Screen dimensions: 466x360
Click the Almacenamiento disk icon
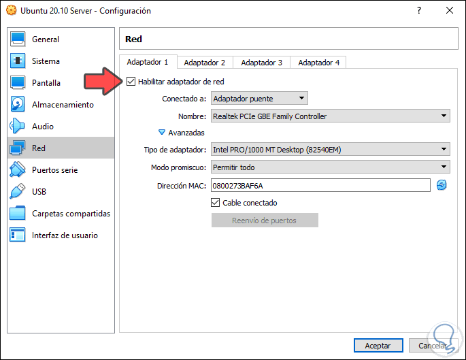click(18, 105)
